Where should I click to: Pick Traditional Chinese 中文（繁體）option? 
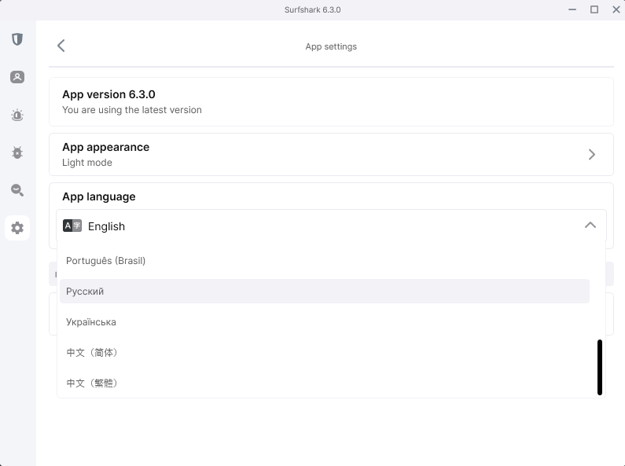click(92, 383)
